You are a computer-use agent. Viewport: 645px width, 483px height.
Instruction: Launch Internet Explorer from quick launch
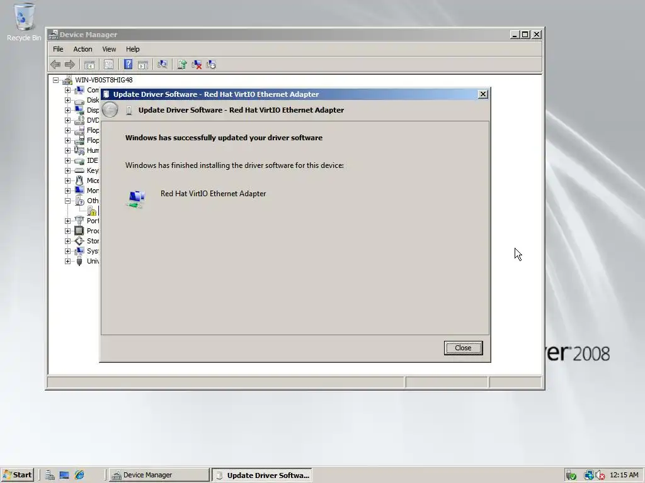coord(79,475)
